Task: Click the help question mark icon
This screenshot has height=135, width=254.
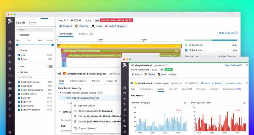Action: [10, 132]
